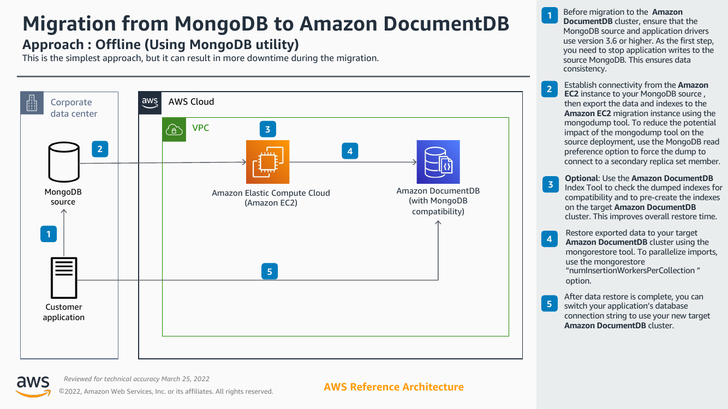Screen dimensions: 728x409
Task: Click the 'numInsertionWorkersPerCollection' option text
Action: pyautogui.click(x=633, y=270)
